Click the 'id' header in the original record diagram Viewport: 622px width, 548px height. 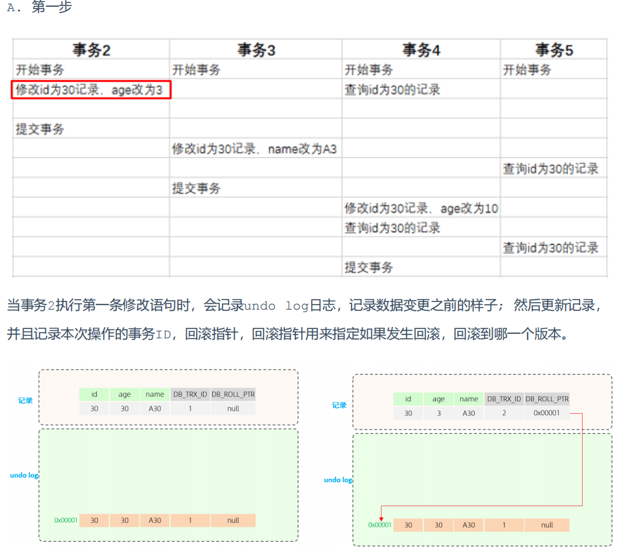pyautogui.click(x=94, y=394)
